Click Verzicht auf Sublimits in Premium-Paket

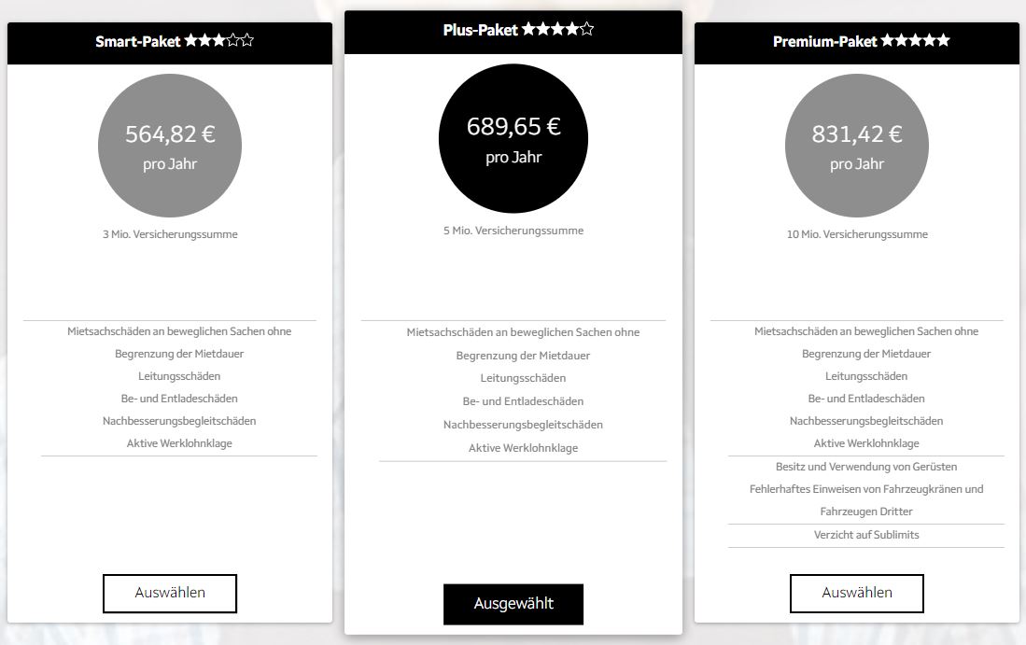pos(866,535)
